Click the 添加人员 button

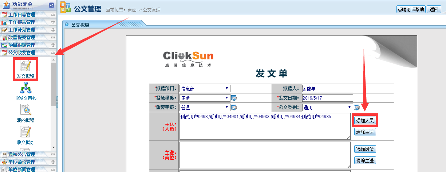tap(365, 121)
